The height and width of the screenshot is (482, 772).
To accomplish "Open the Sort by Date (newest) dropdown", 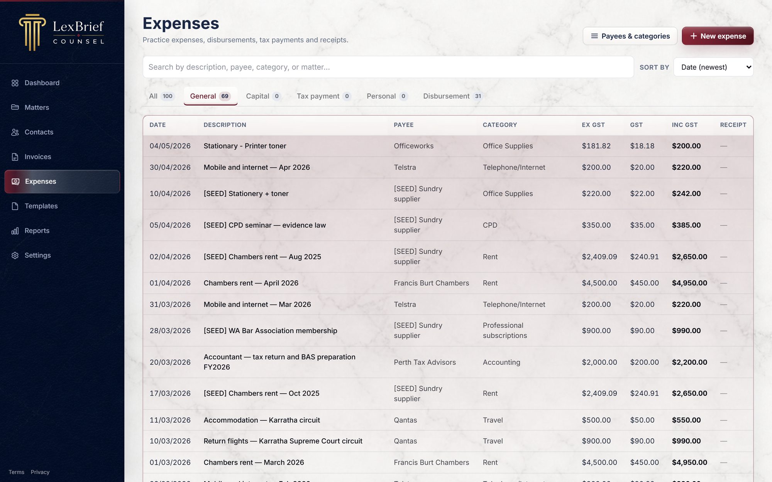I will pyautogui.click(x=713, y=67).
